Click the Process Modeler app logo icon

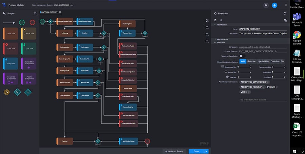[4, 5]
